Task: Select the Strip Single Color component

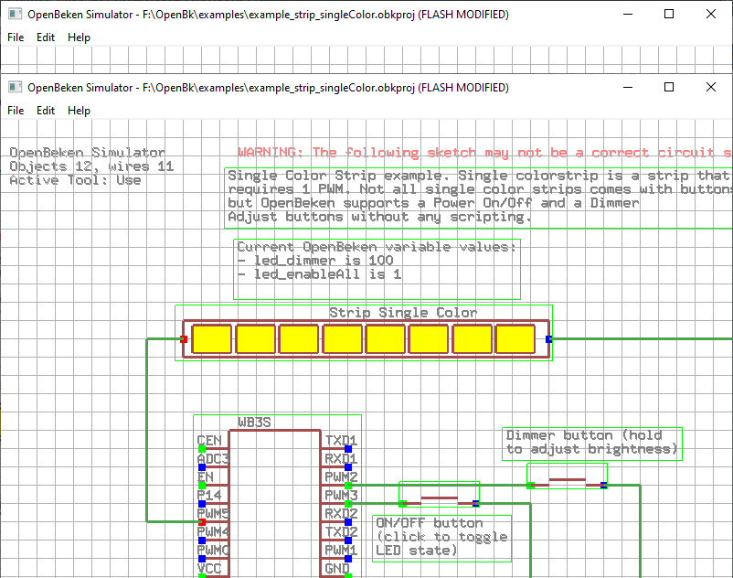Action: point(364,333)
